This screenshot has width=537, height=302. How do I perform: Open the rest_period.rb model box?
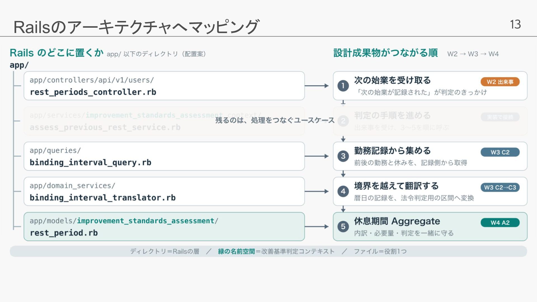coord(164,227)
